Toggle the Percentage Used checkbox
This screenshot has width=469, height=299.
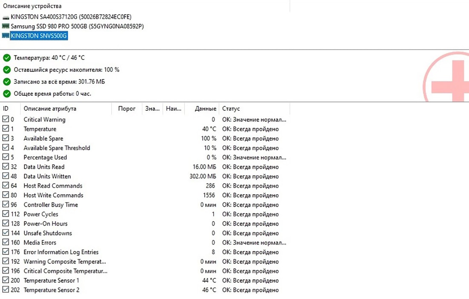pos(6,157)
